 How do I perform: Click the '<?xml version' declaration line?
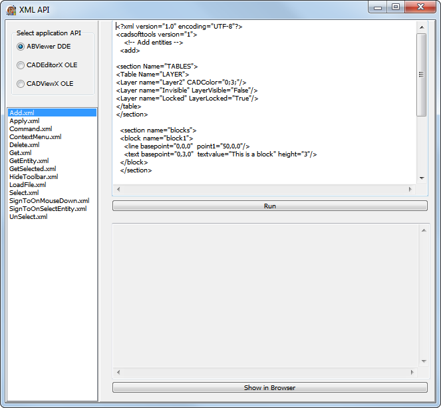(x=179, y=27)
